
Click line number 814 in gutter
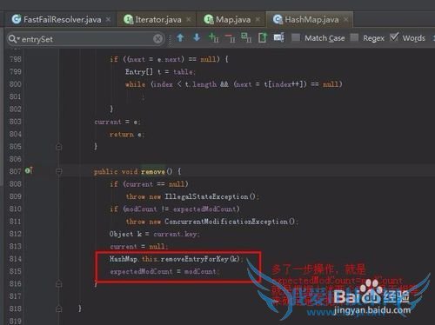[x=15, y=259]
